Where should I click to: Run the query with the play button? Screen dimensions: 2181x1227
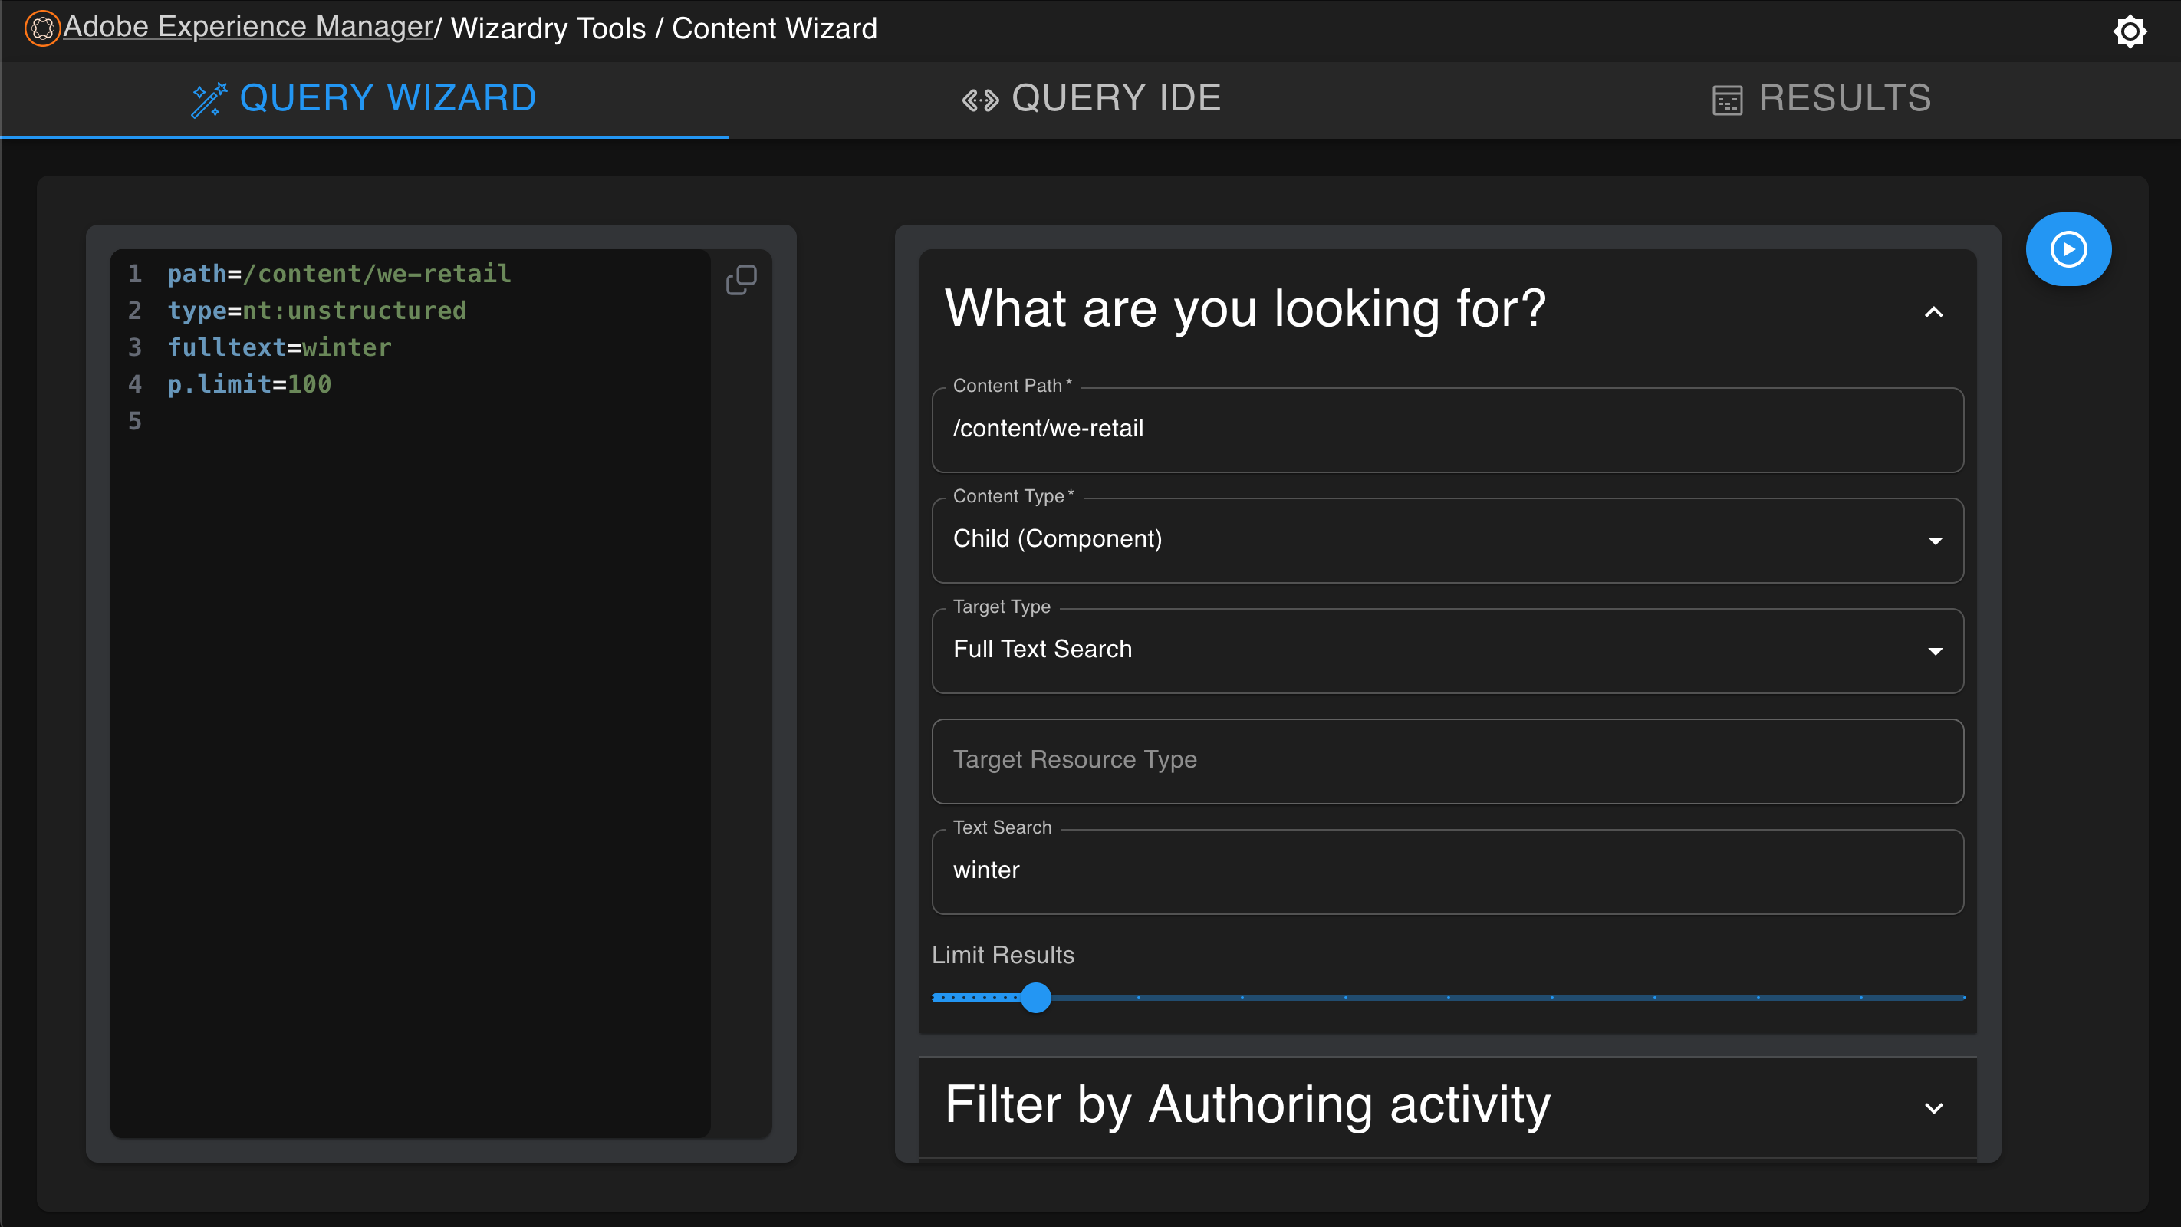[2068, 249]
